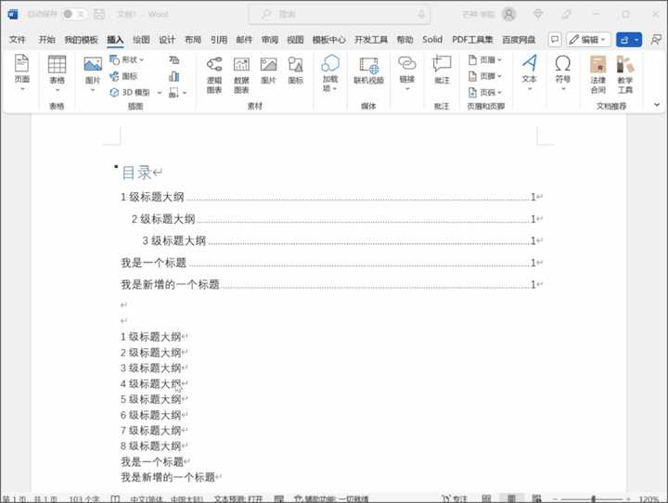Screen dimensions: 668x503
Task: Insert SmartArt graphic
Action: 174,59
